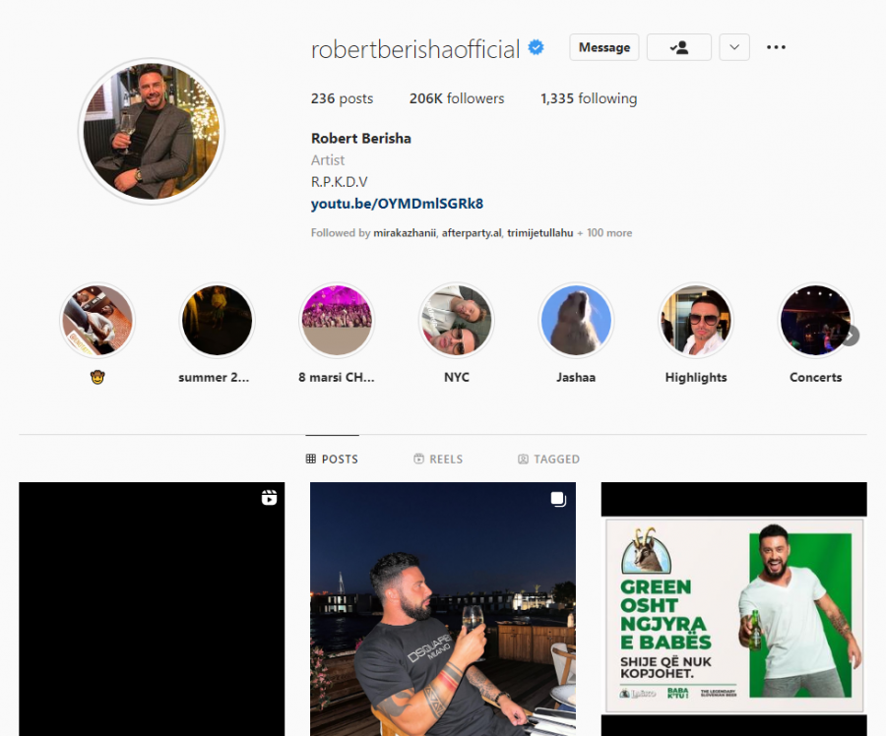The image size is (886, 736).
Task: View the 206K followers list
Action: (457, 98)
